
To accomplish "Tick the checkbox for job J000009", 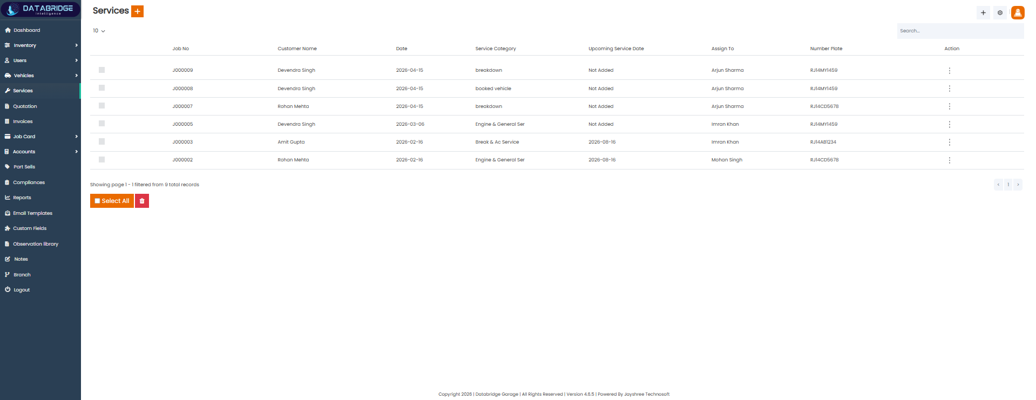I will coord(101,70).
